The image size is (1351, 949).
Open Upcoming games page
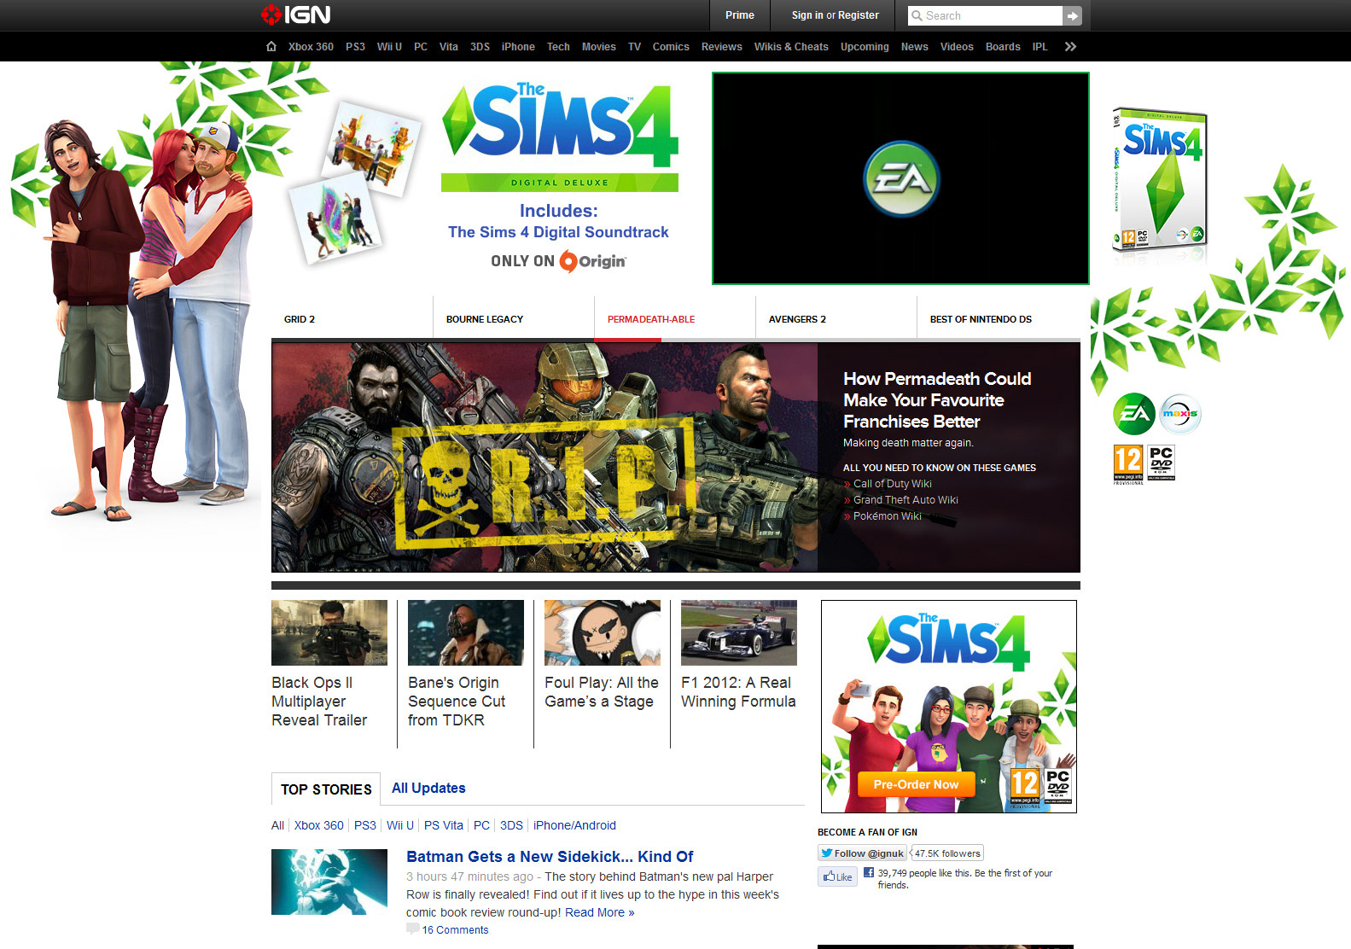tap(865, 47)
